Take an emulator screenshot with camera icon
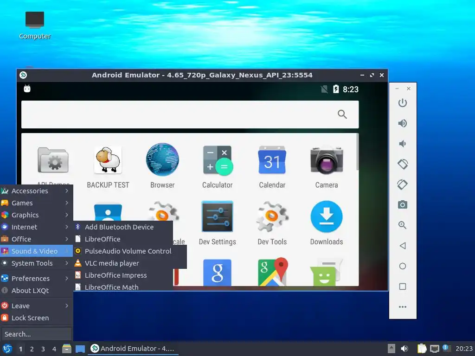This screenshot has height=356, width=475. tap(403, 204)
